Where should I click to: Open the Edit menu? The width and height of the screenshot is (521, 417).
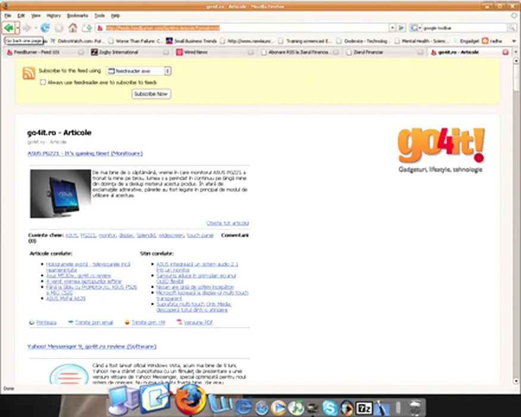pyautogui.click(x=21, y=15)
